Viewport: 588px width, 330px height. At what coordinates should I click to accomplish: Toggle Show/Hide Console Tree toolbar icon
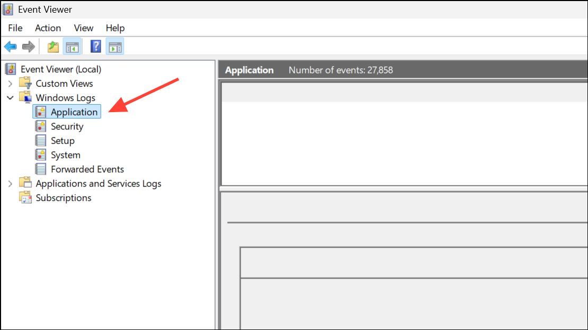click(72, 47)
